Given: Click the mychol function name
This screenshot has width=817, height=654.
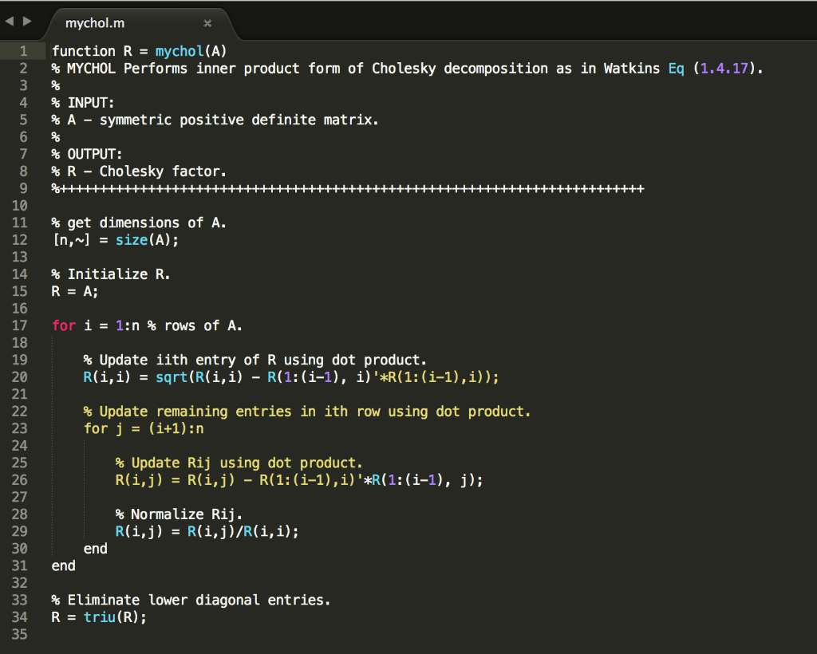Looking at the screenshot, I should coord(177,51).
